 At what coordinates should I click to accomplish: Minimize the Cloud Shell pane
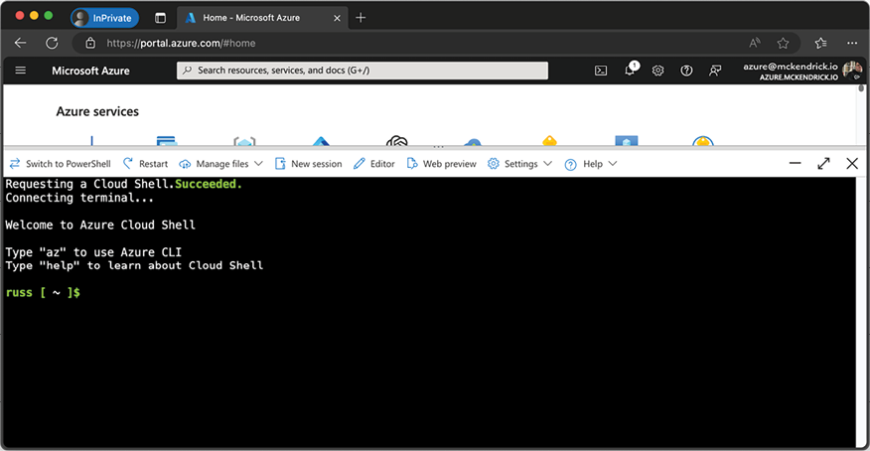[796, 163]
